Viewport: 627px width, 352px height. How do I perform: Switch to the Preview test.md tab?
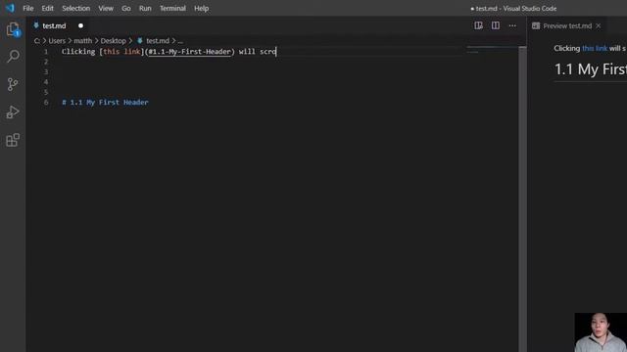click(x=567, y=26)
